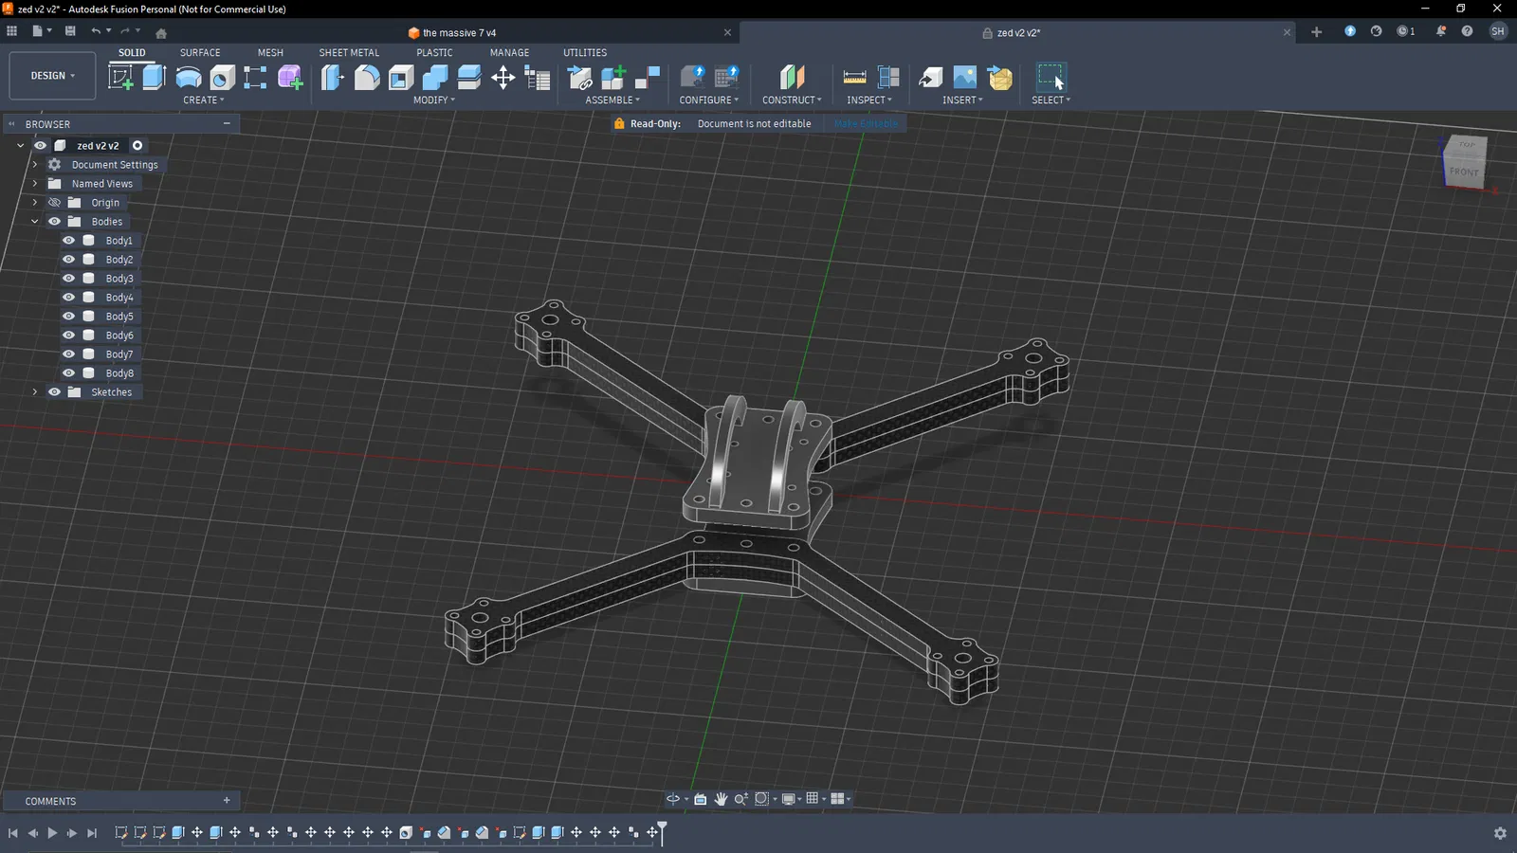This screenshot has width=1517, height=853.
Task: Open the Joint tool under Assemble
Action: pos(649,77)
